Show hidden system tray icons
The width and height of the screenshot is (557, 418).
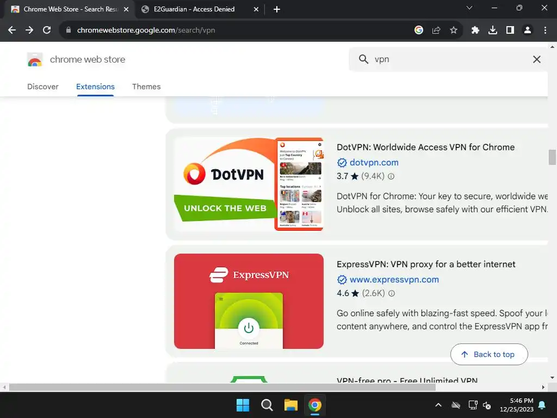[438, 405]
